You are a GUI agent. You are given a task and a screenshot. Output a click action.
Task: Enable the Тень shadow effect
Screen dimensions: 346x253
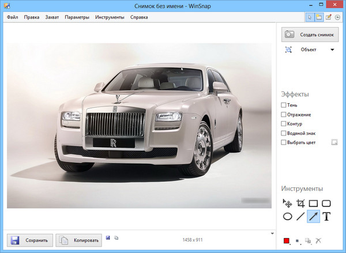click(x=283, y=105)
